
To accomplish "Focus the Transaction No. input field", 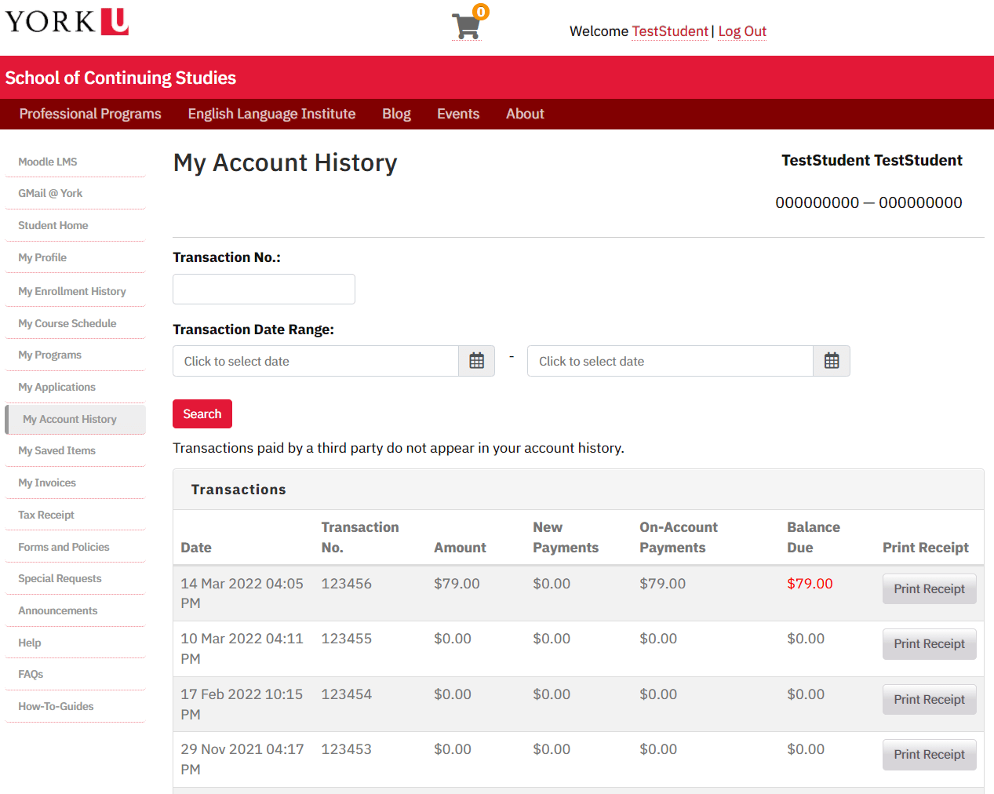I will click(x=264, y=289).
